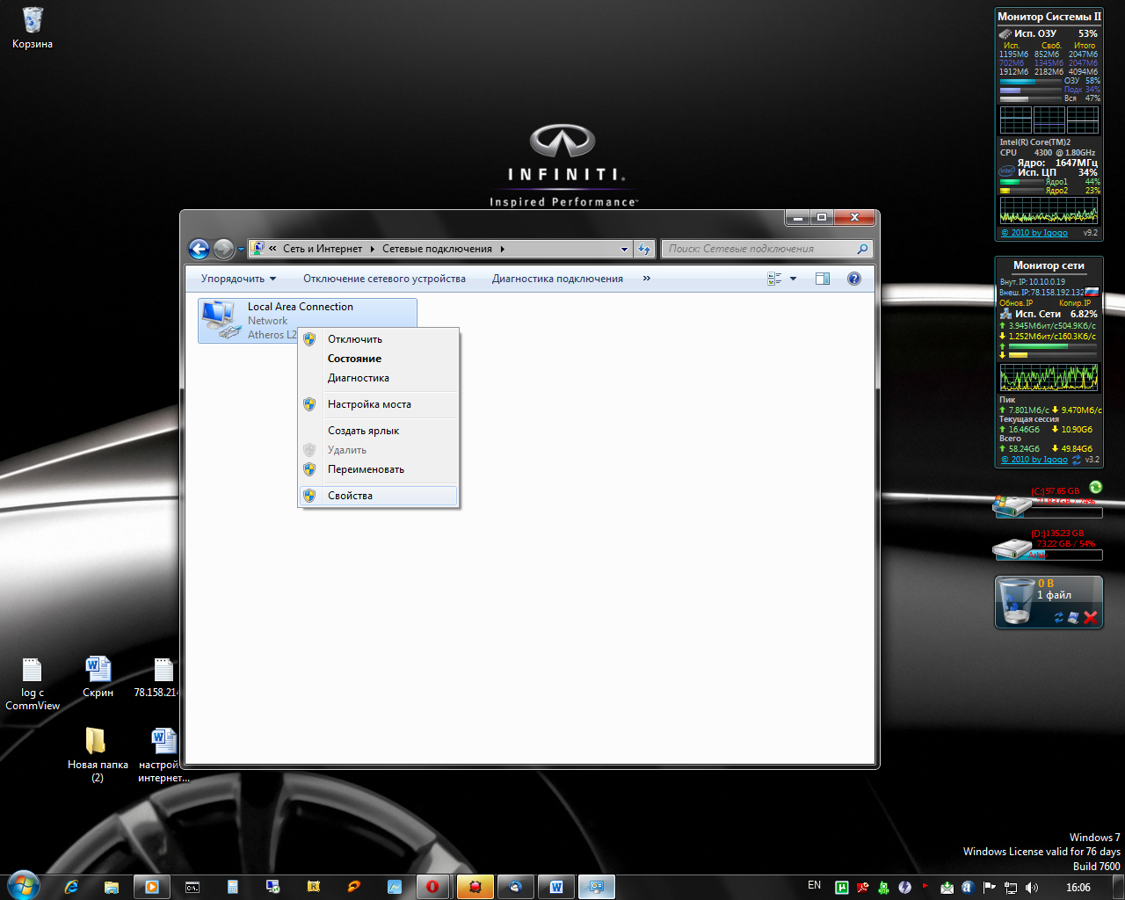1125x900 pixels.
Task: Choose Отключить in the context menu
Action: pos(378,339)
